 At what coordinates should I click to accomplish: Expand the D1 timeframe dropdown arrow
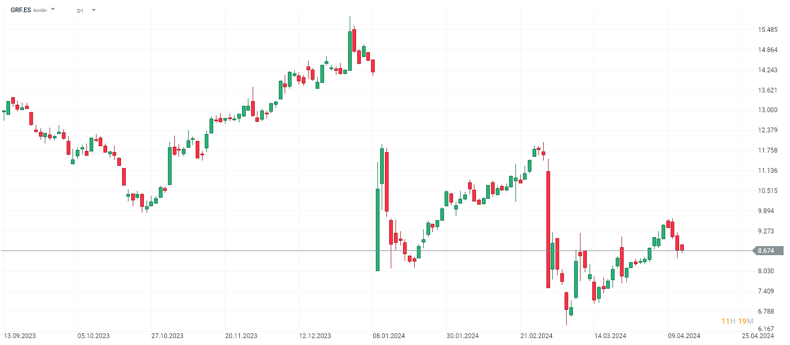point(94,10)
